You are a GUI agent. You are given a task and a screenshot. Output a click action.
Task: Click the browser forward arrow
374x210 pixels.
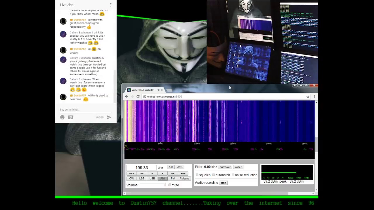tap(132, 97)
